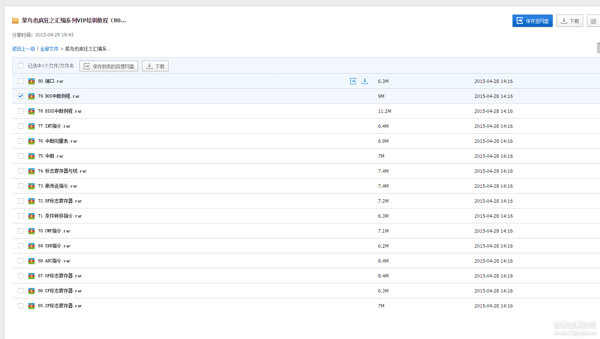Viewport: 600px width, 339px height.
Task: Click the folder icon beside the share title
Action: click(x=15, y=21)
